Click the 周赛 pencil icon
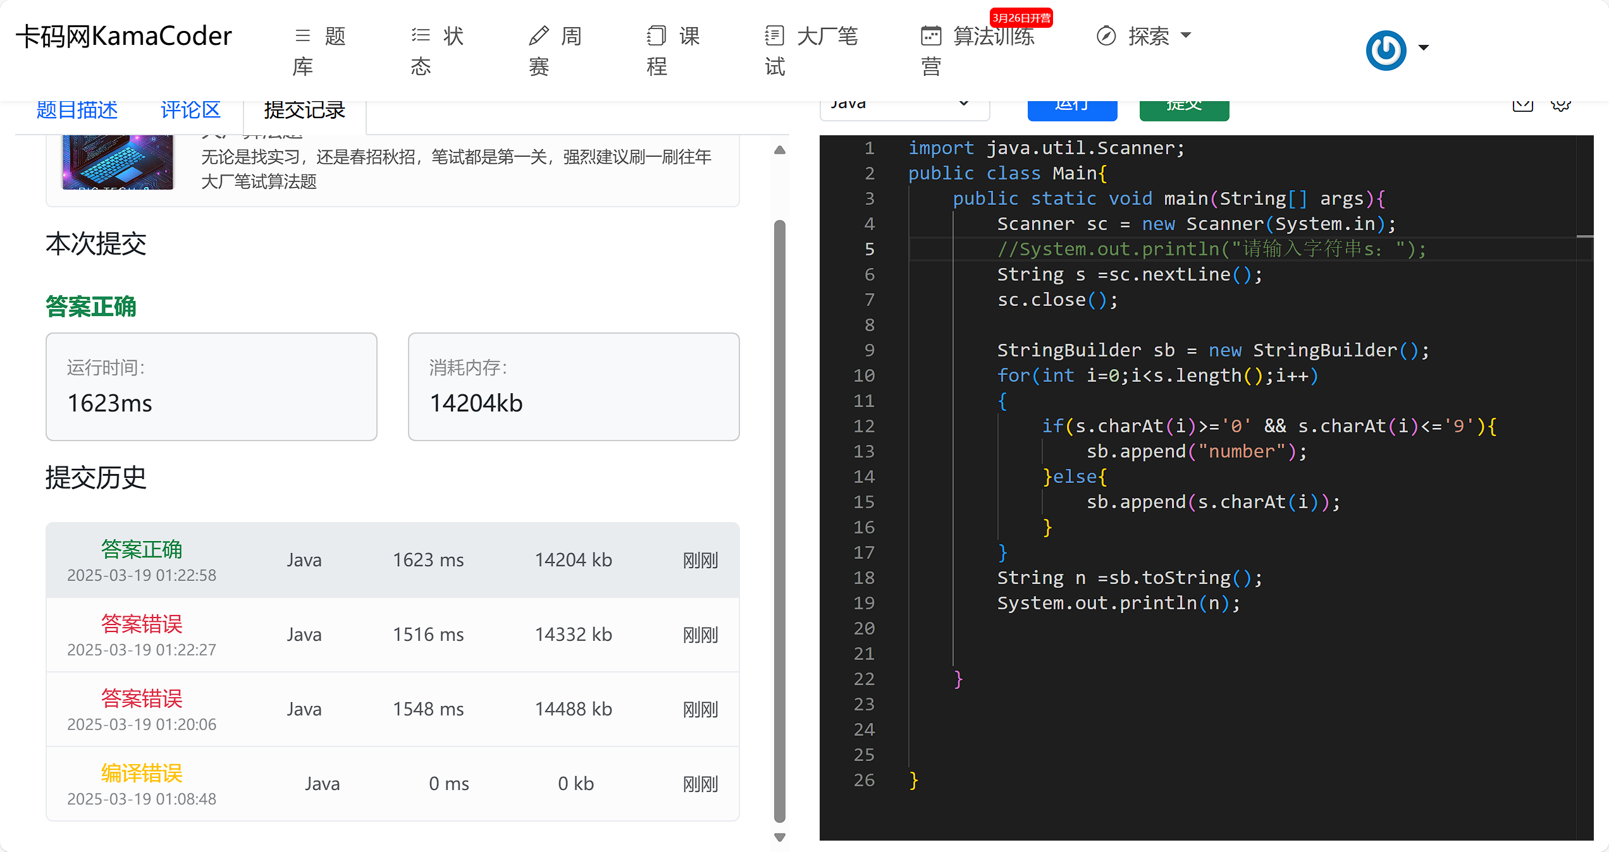This screenshot has height=852, width=1609. click(x=538, y=35)
